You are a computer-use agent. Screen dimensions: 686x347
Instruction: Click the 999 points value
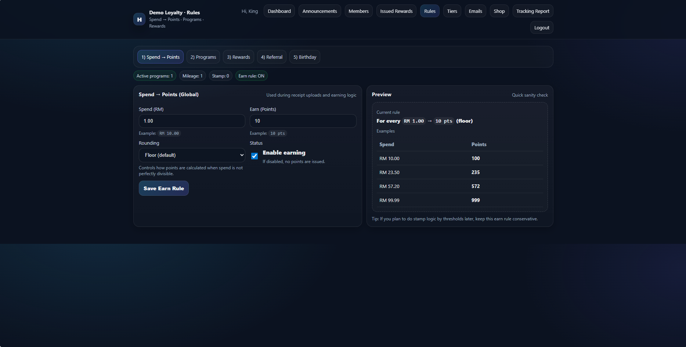pos(476,200)
